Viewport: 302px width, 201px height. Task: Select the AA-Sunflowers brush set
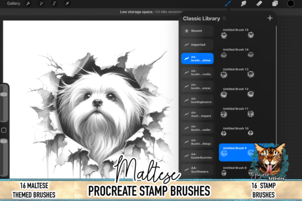197,170
